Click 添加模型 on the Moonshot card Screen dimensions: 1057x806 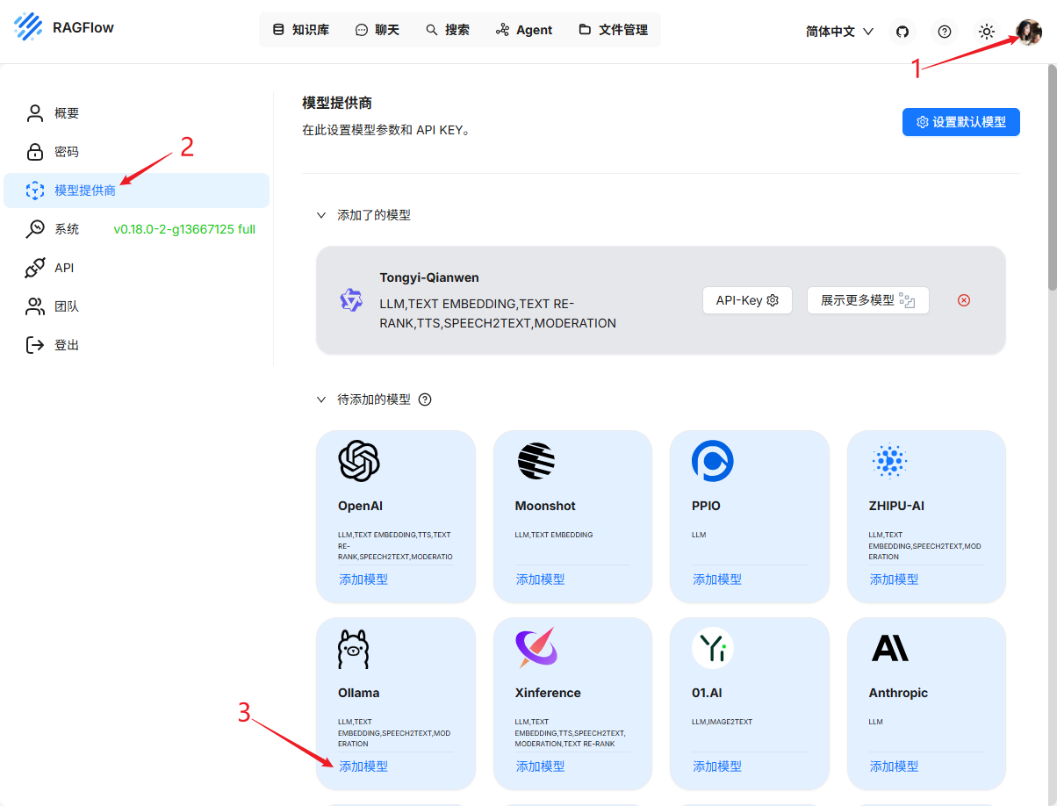[x=541, y=579]
